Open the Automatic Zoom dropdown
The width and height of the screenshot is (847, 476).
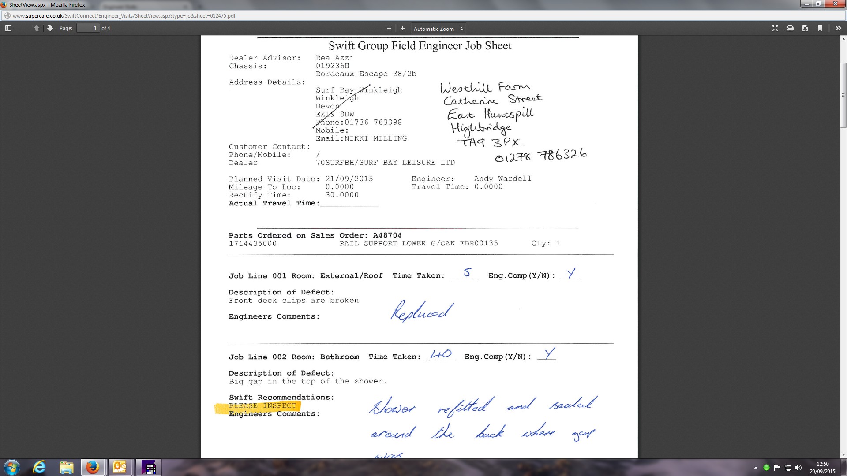(438, 29)
